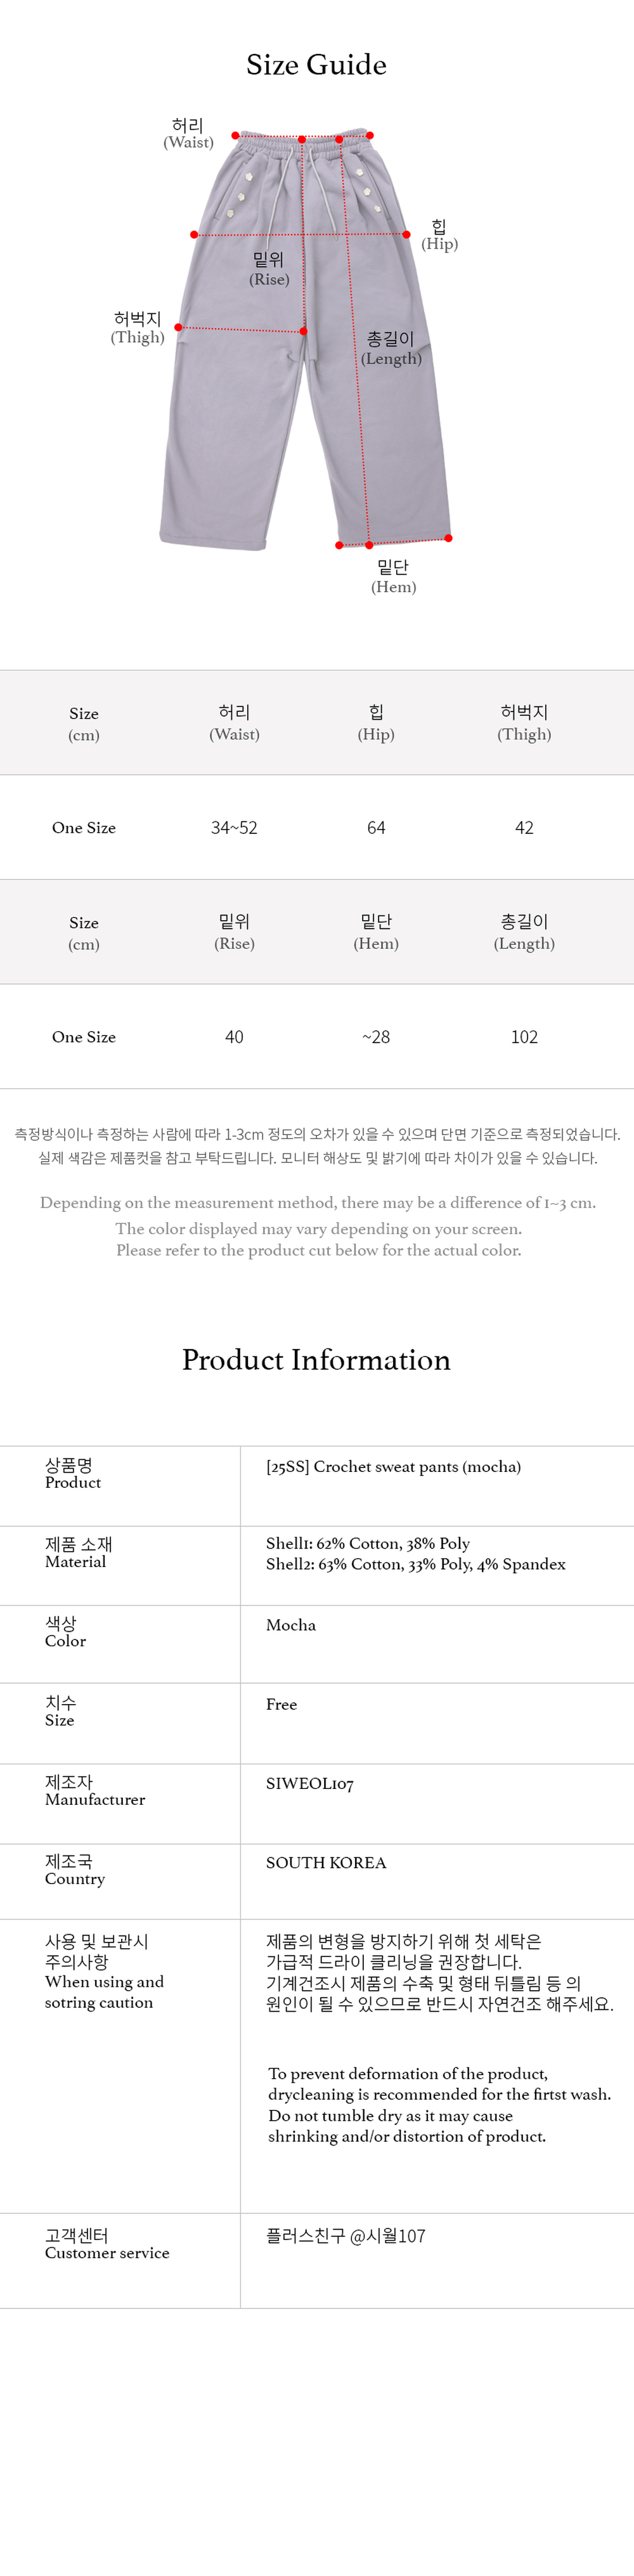The width and height of the screenshot is (634, 2576).
Task: Select the thigh value 42 cell
Action: coord(524,828)
